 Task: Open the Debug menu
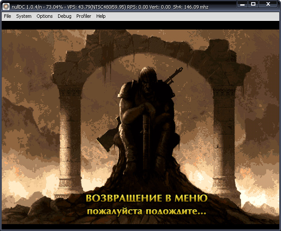(65, 16)
